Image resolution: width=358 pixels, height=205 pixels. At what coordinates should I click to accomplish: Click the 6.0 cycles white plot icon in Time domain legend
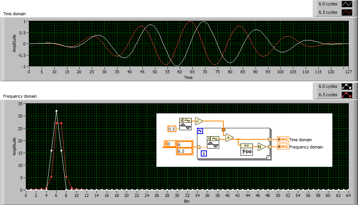347,4
